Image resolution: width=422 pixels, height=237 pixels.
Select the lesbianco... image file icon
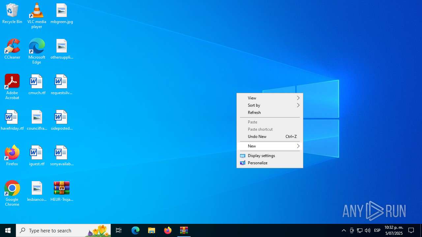click(37, 191)
